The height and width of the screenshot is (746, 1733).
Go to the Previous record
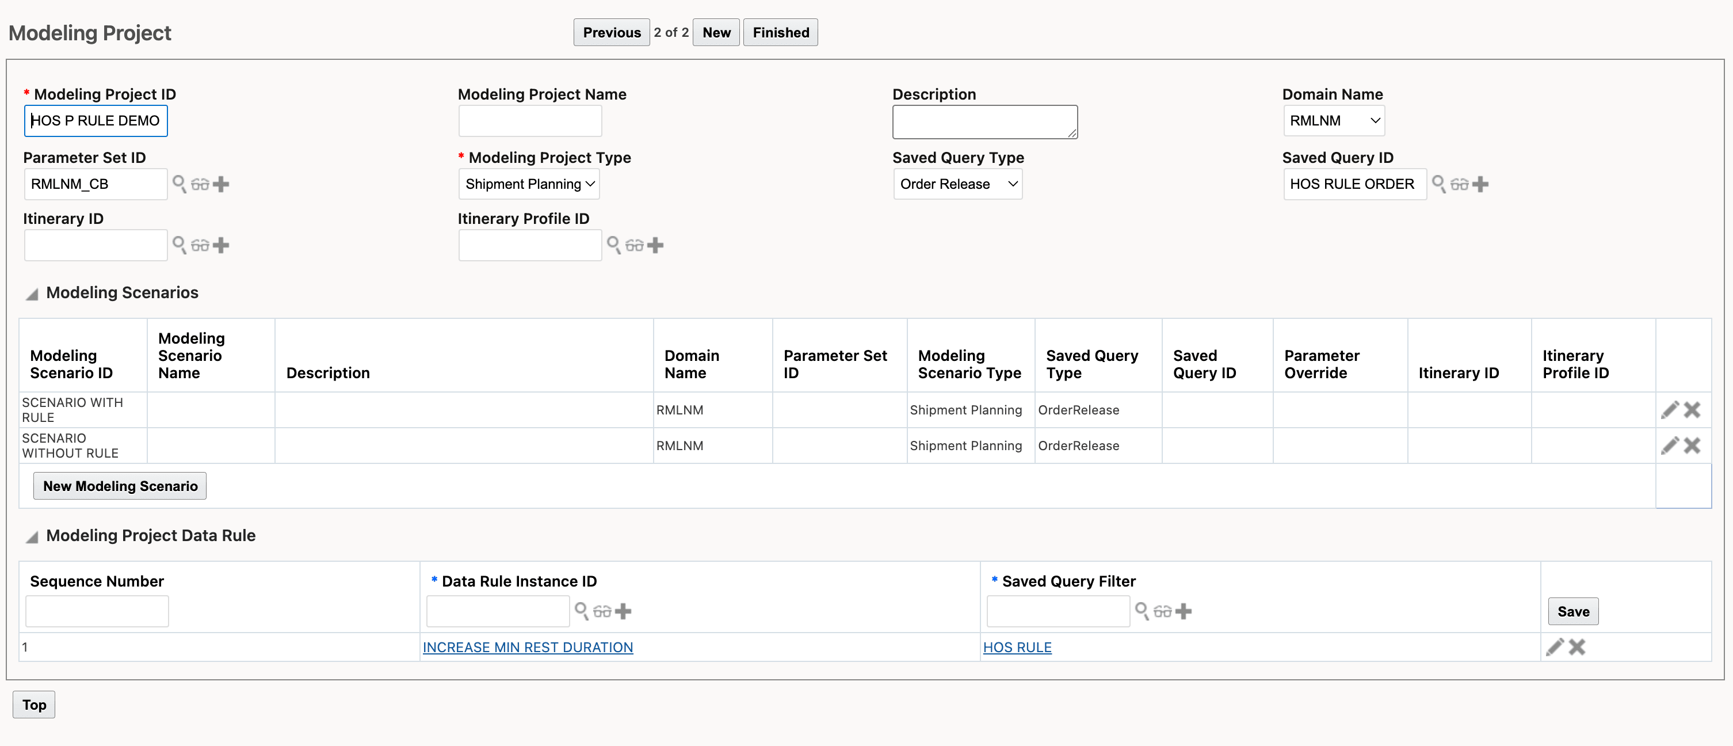[x=611, y=32]
